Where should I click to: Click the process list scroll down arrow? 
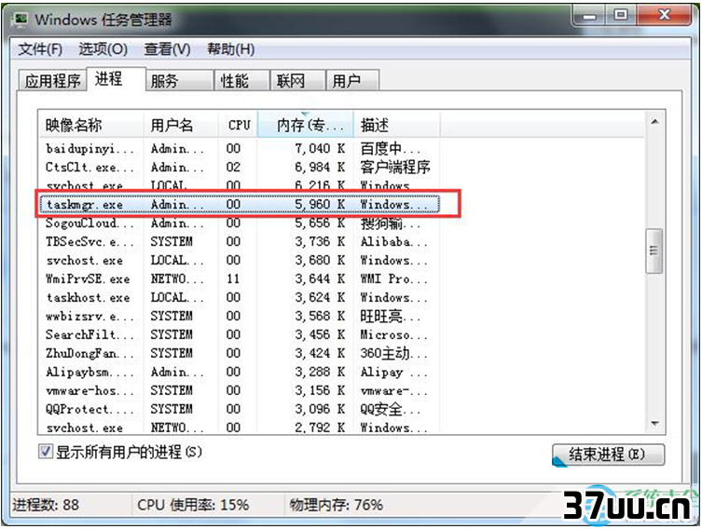655,424
